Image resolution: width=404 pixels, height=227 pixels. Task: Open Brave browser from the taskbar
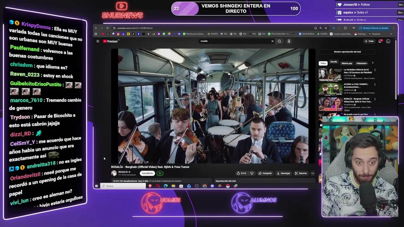tap(150, 186)
